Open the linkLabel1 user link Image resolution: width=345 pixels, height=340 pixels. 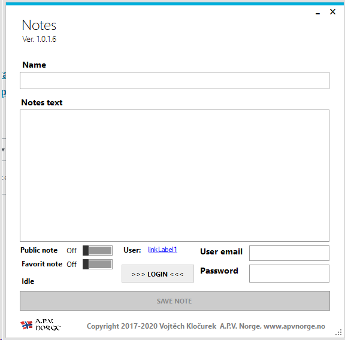(x=162, y=250)
